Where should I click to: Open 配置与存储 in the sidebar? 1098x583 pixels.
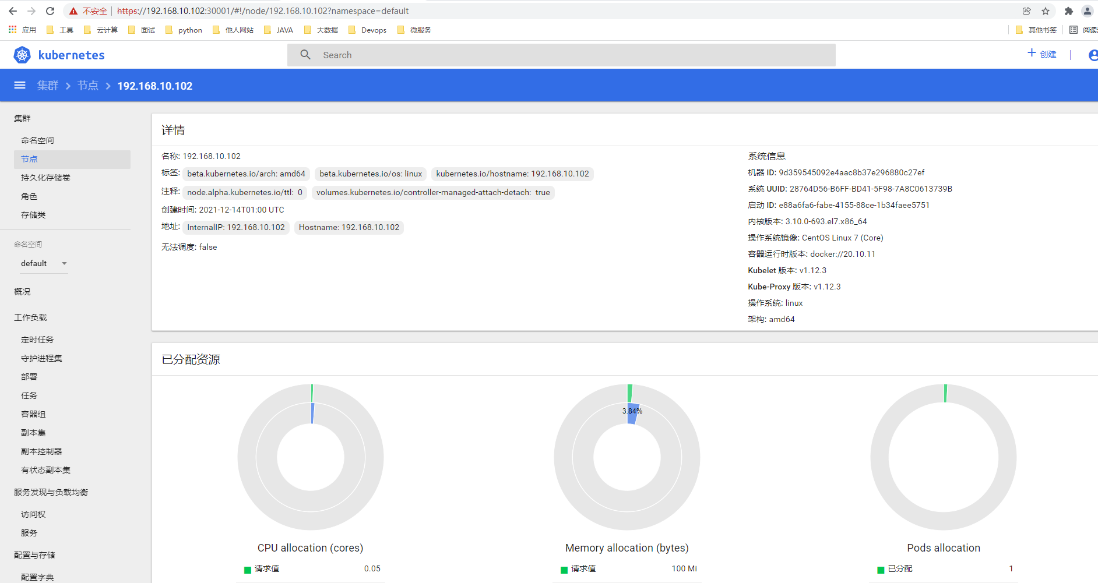pos(34,555)
